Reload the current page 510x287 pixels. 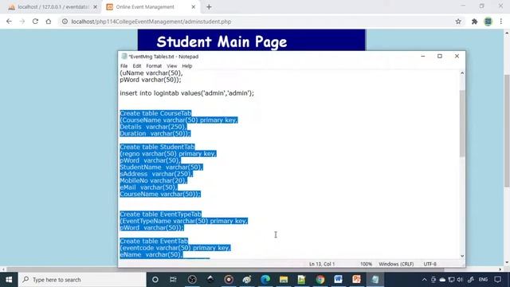point(35,22)
